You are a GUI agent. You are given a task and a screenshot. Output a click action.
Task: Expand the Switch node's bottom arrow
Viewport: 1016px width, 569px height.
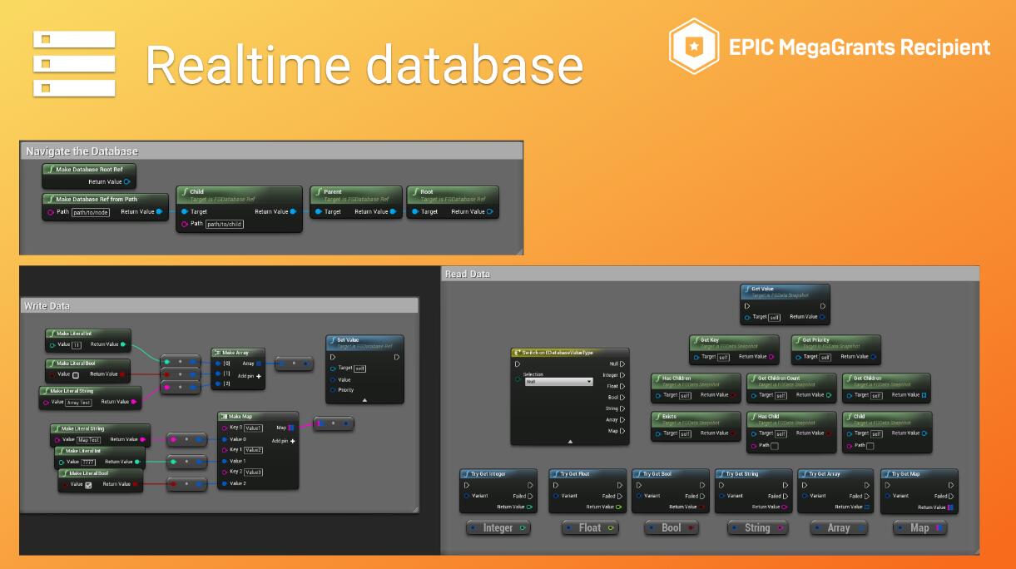tap(570, 442)
